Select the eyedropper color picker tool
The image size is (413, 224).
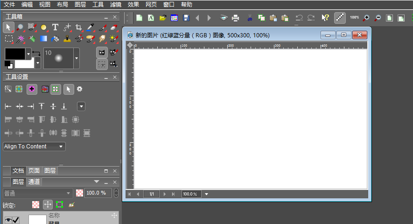click(x=90, y=27)
